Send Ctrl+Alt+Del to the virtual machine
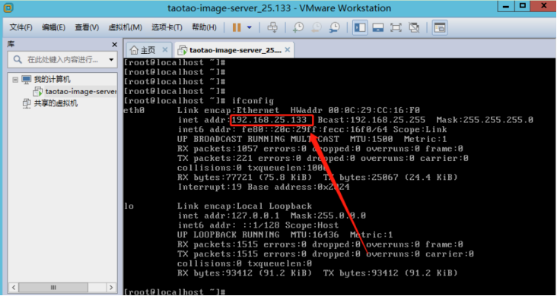557x296 pixels. (x=272, y=27)
